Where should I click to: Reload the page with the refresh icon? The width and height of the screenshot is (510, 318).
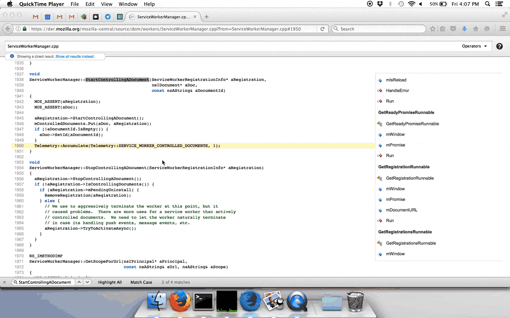[x=322, y=29]
